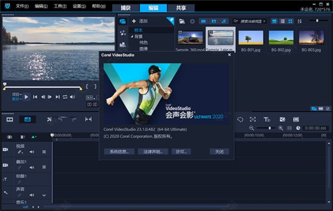Switch to Storyboard view in timeline toolbar
This screenshot has height=211, width=333.
pos(9,120)
